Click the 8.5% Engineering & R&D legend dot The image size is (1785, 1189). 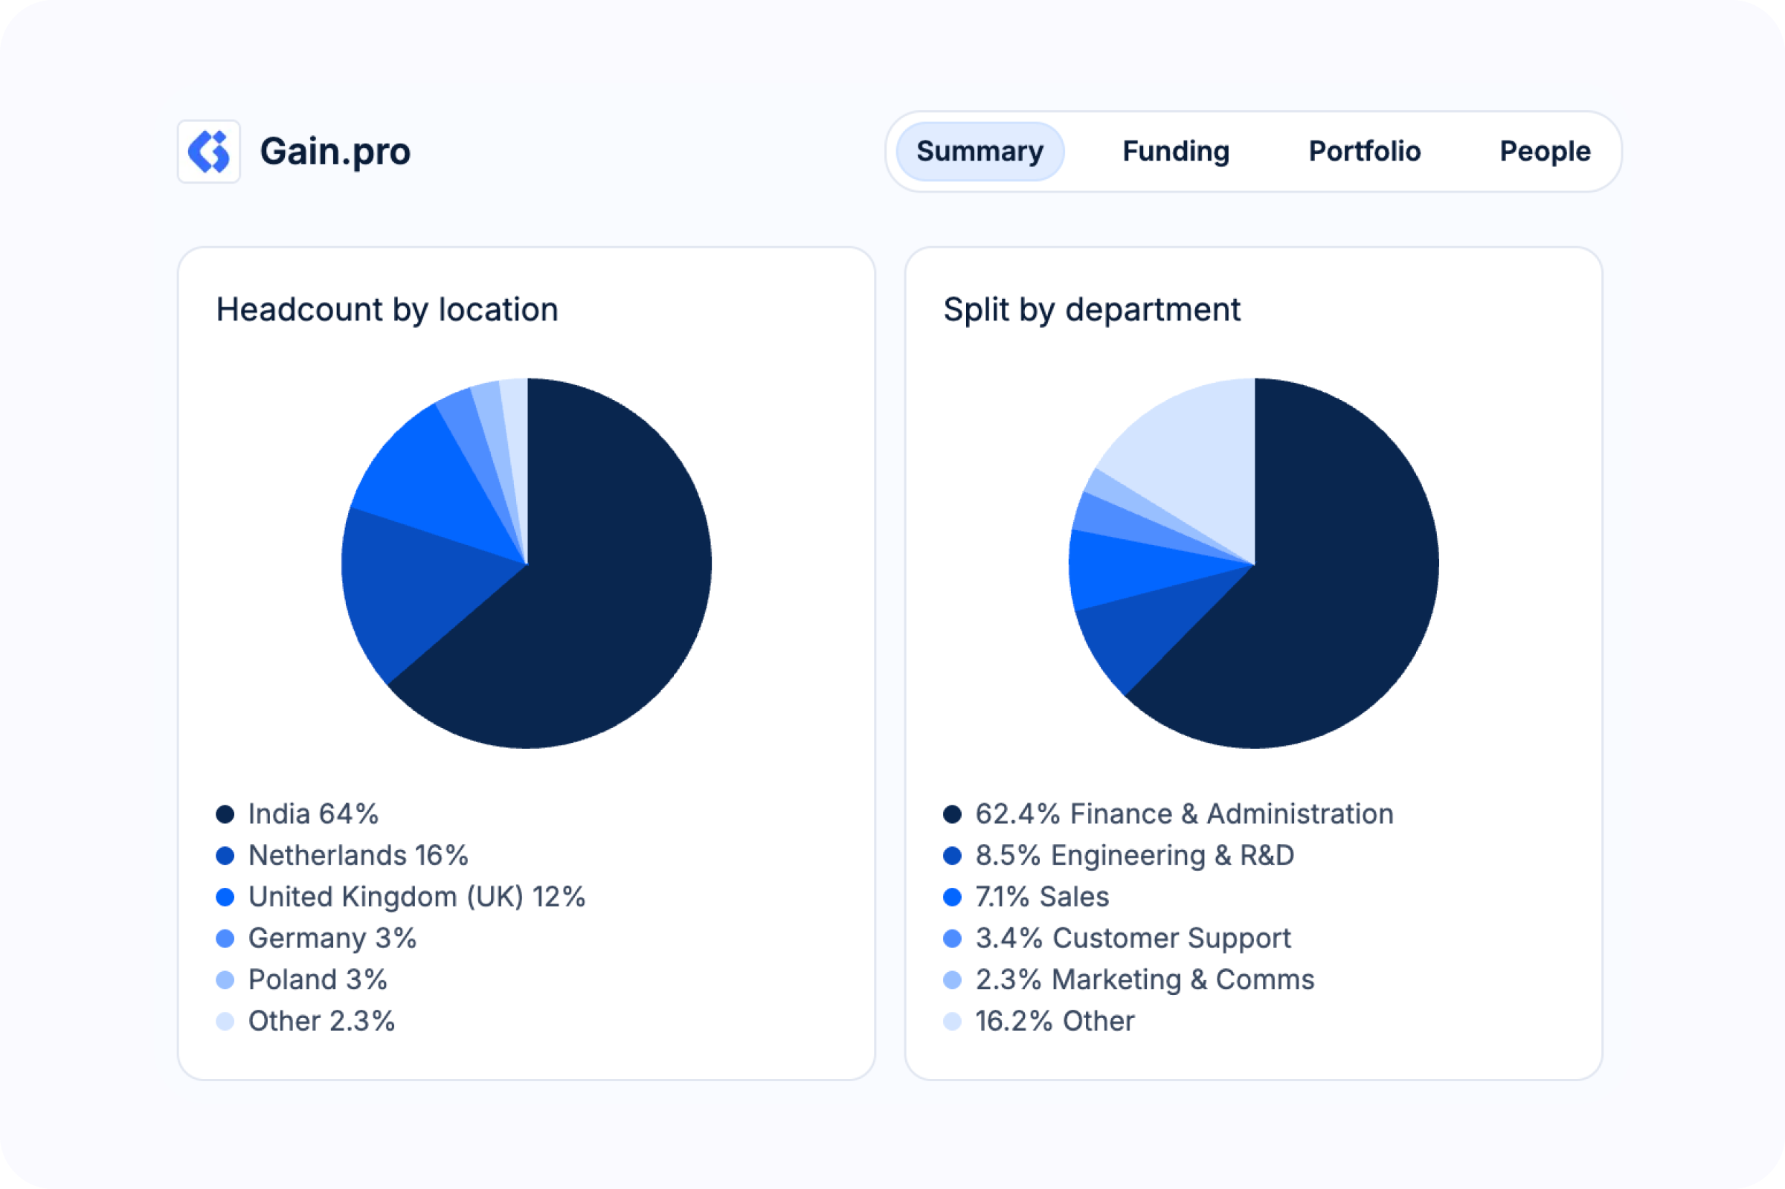tap(953, 856)
